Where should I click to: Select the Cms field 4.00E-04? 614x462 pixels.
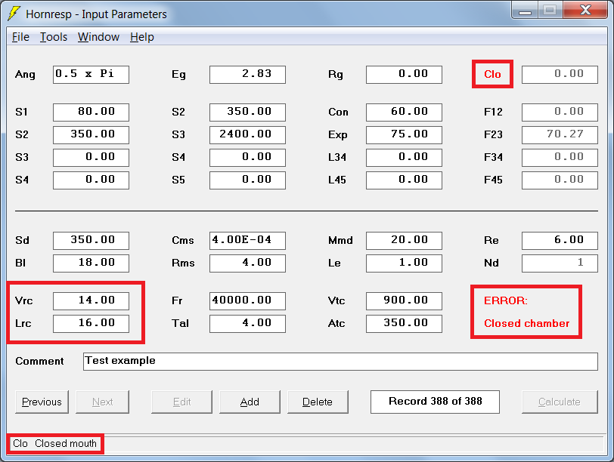tap(247, 240)
